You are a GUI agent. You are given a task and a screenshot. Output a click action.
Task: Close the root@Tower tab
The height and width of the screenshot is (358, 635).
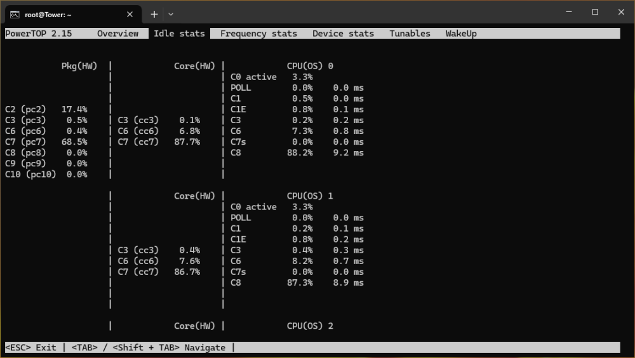point(130,15)
